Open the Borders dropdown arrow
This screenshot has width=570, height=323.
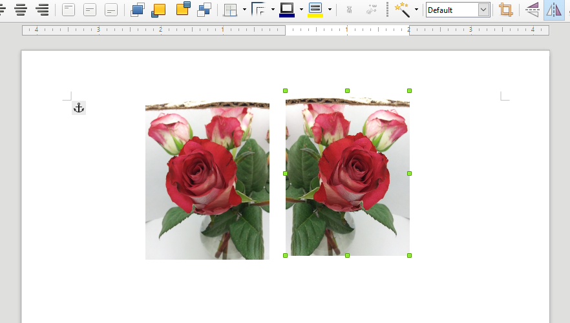click(244, 10)
